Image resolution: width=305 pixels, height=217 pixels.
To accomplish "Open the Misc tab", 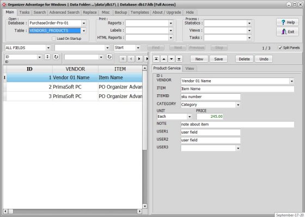I will click(x=106, y=13).
